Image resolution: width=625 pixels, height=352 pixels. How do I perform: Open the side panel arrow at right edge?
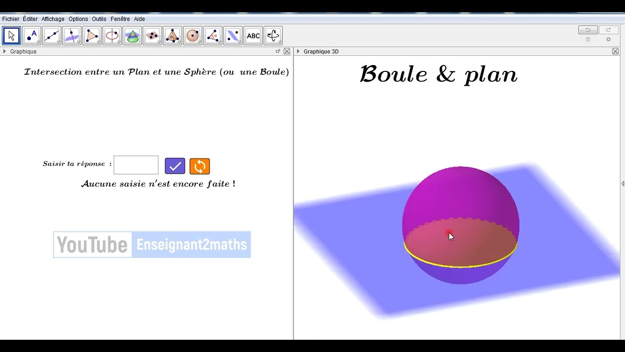[x=623, y=183]
